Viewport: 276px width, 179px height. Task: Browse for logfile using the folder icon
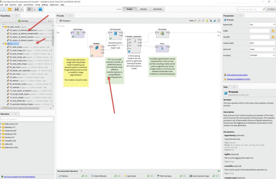pos(273,31)
